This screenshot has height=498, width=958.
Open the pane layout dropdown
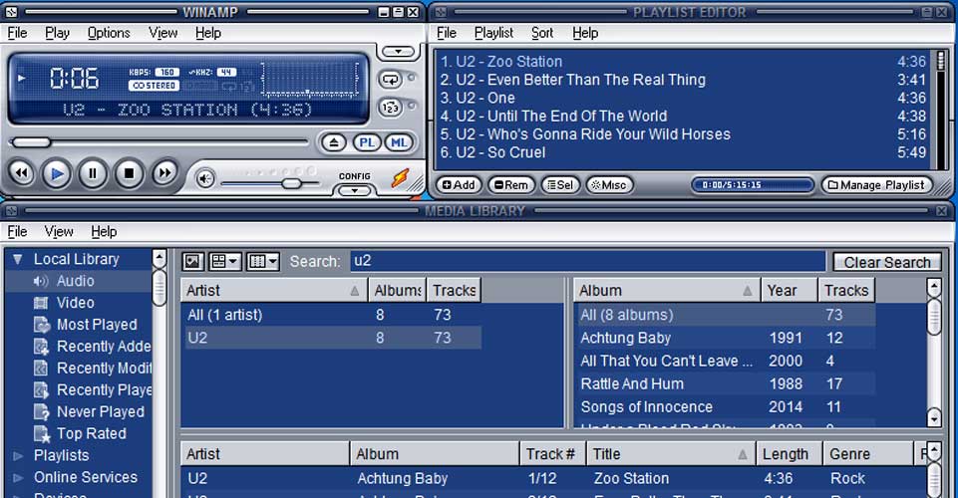click(224, 262)
